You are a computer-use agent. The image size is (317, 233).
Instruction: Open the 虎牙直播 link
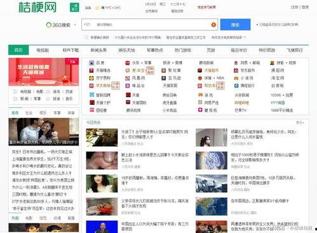point(170,103)
